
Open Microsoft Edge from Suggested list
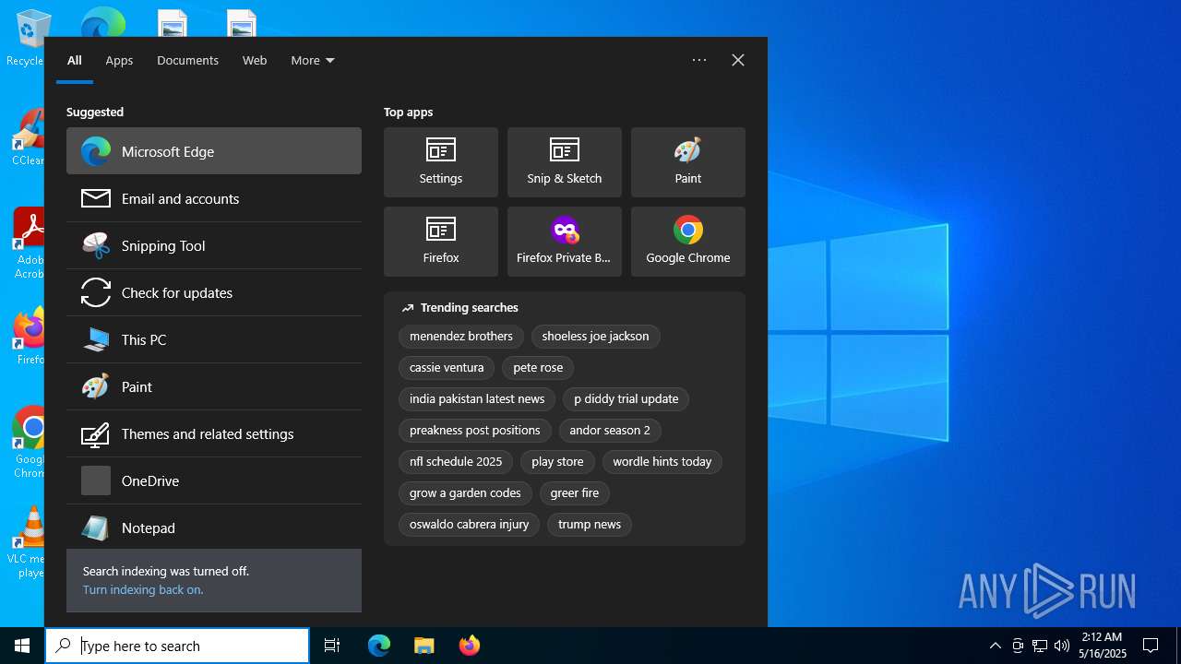click(214, 151)
